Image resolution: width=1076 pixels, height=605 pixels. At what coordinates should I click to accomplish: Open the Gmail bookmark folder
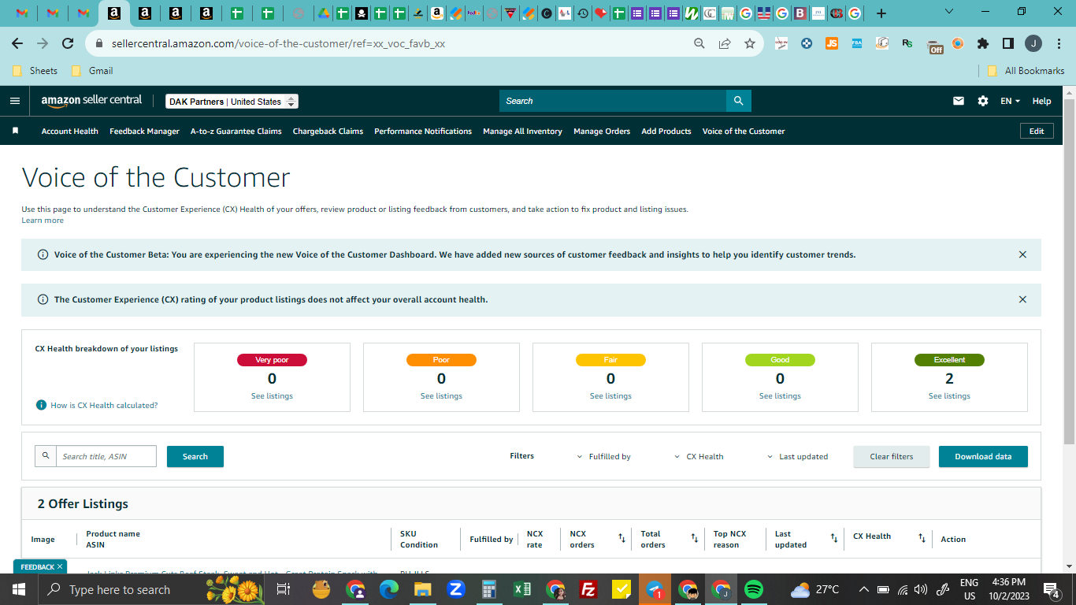[x=92, y=70]
